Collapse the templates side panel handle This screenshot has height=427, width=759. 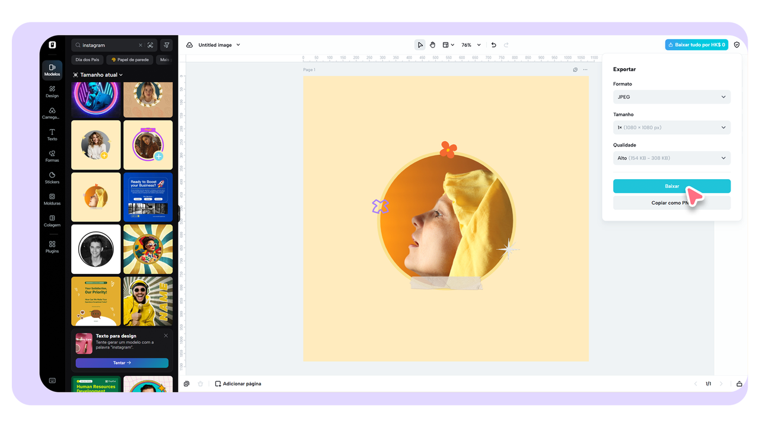click(179, 213)
